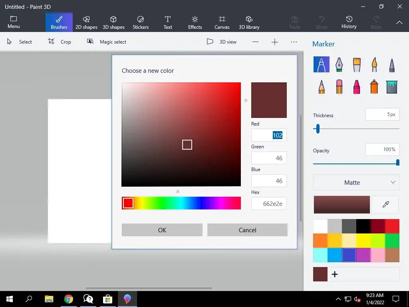Open the Effects tab
This screenshot has height=307, width=409.
(x=195, y=22)
